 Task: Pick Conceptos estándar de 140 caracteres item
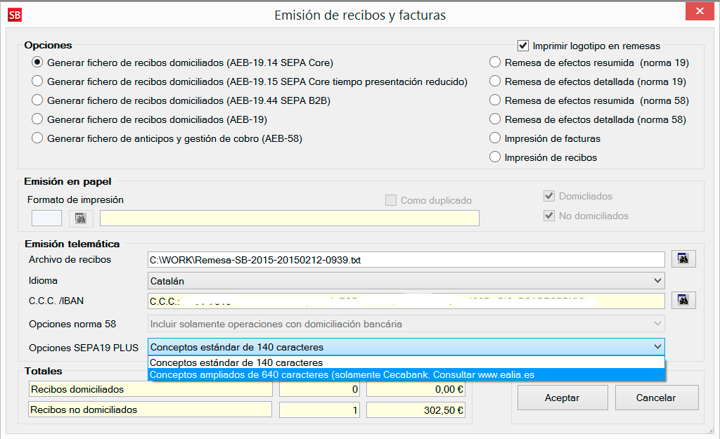coord(236,363)
